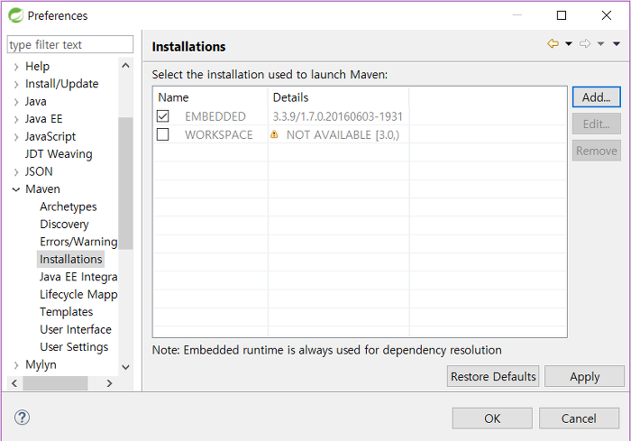Click the NOT AVAILABLE [3.0,) details cell
This screenshot has width=631, height=441.
pyautogui.click(x=343, y=134)
